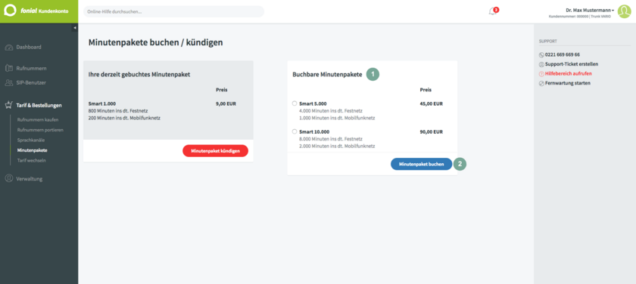The image size is (636, 284).
Task: Click the Fernwartung starten icon
Action: click(541, 83)
